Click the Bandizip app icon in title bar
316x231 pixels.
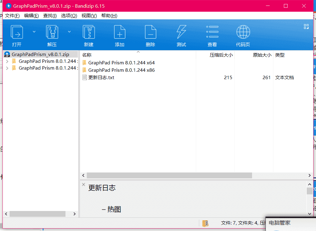pos(8,6)
